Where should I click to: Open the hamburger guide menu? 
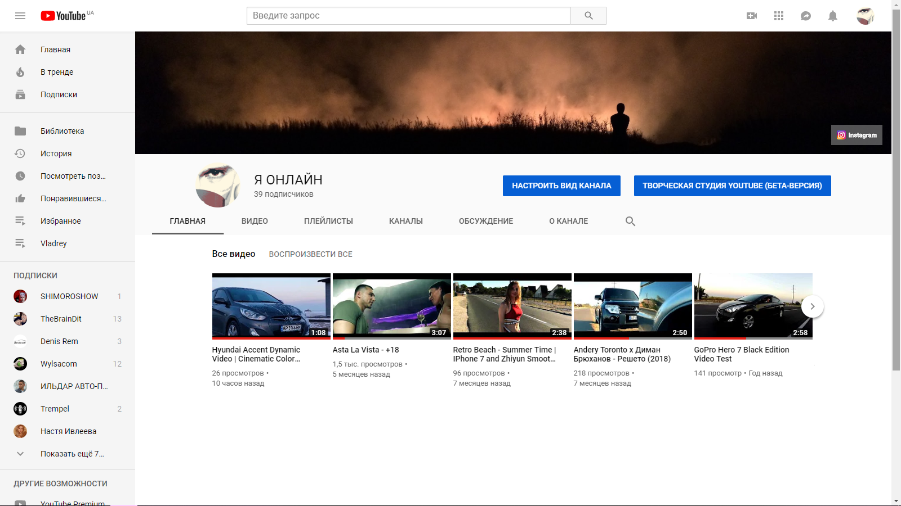pyautogui.click(x=20, y=16)
